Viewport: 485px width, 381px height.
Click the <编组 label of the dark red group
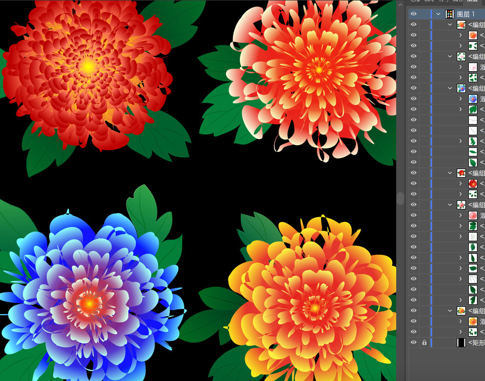(x=476, y=172)
